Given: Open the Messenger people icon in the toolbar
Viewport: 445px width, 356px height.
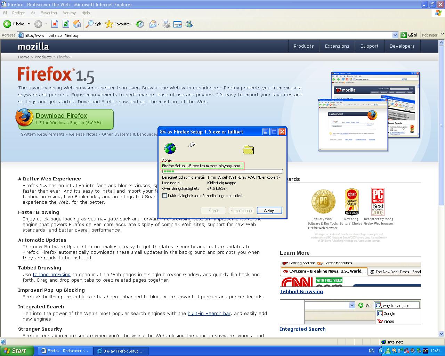Looking at the screenshot, I should 189,24.
